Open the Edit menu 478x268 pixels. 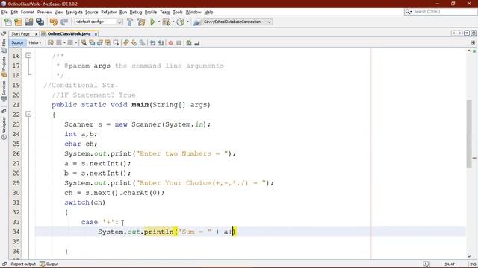point(14,12)
